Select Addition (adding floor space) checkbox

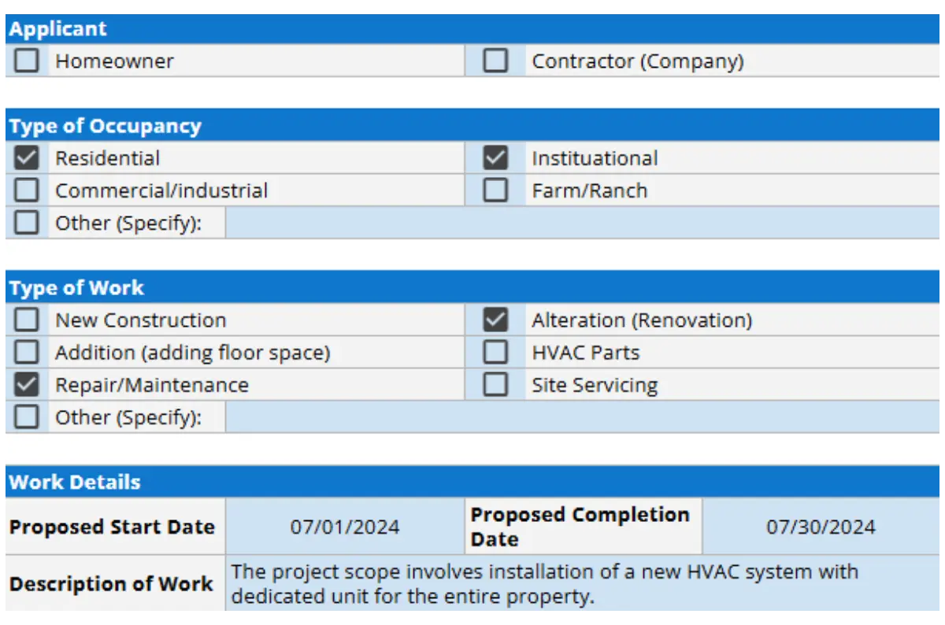pyautogui.click(x=27, y=353)
